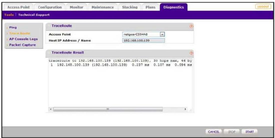275x138 pixels.
Task: Click the scroll right arrow in results
Action: 185,109
